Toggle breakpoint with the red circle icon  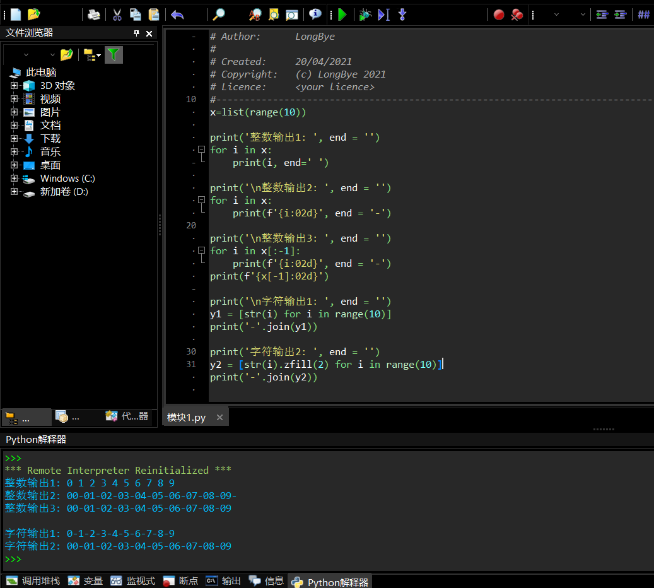(x=499, y=15)
